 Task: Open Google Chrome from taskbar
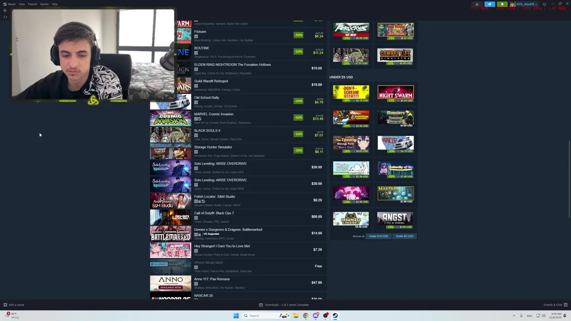306,316
